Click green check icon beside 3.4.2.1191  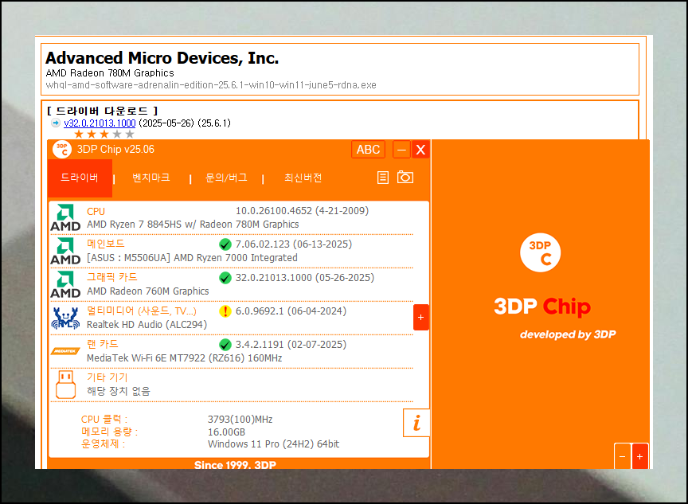(x=225, y=345)
